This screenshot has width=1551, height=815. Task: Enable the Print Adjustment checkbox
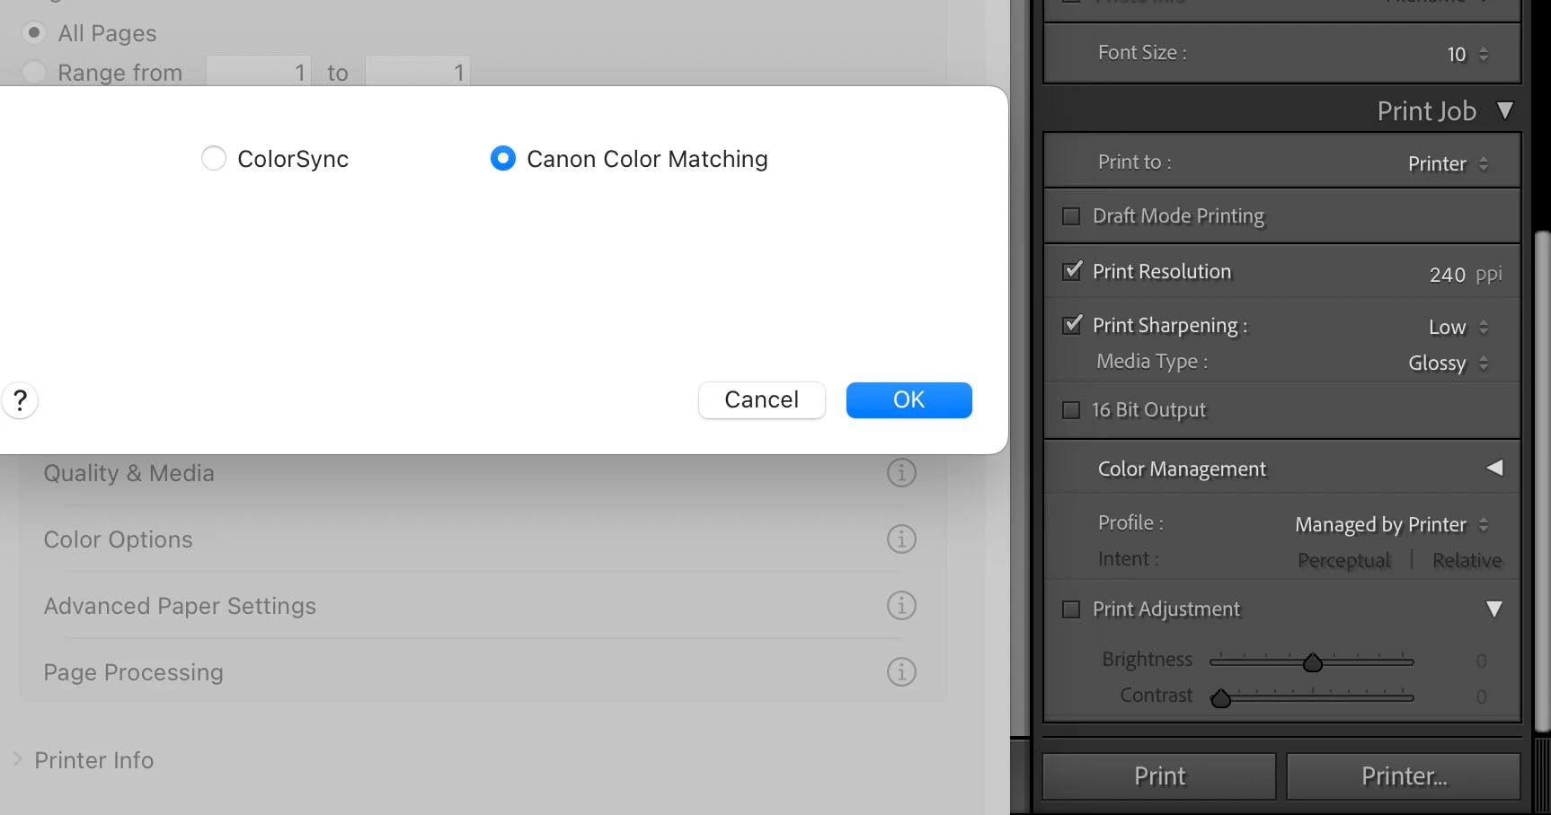coord(1071,609)
